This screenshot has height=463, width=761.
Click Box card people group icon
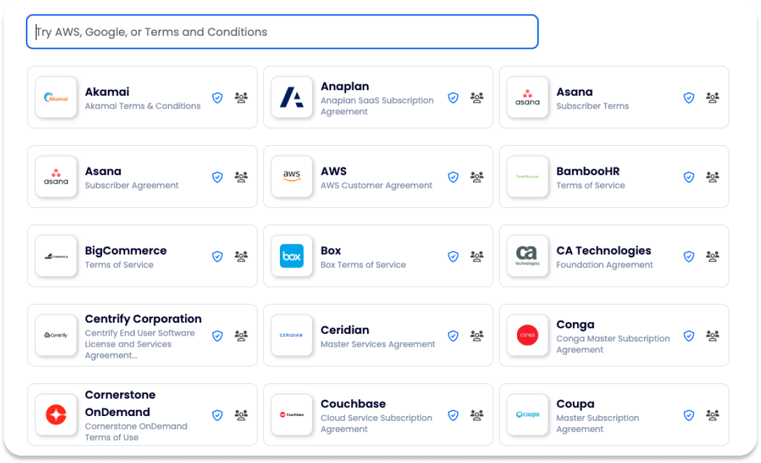point(477,257)
